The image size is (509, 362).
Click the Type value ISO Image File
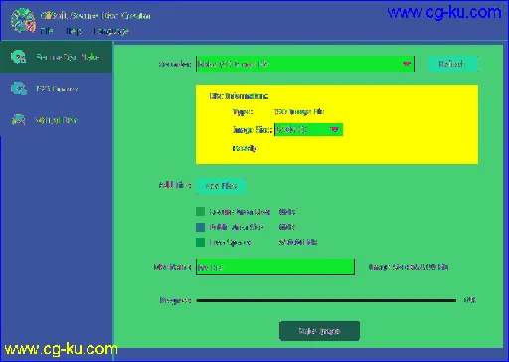tap(299, 112)
